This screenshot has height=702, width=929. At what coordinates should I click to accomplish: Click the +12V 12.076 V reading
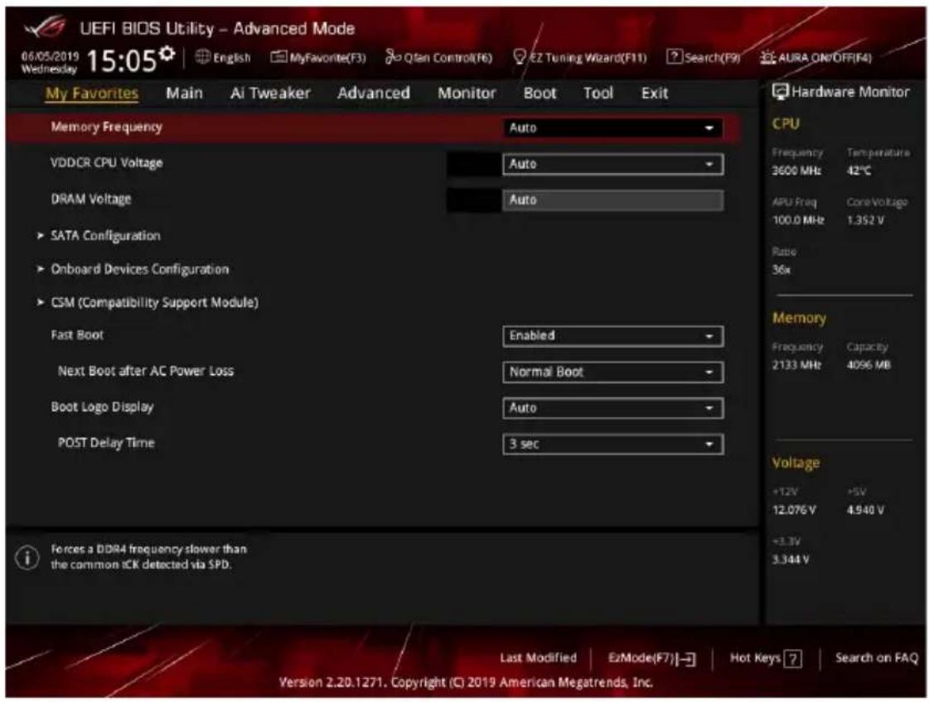tap(794, 510)
